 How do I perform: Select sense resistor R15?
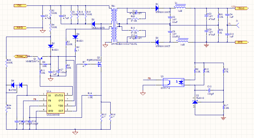tap(101, 117)
